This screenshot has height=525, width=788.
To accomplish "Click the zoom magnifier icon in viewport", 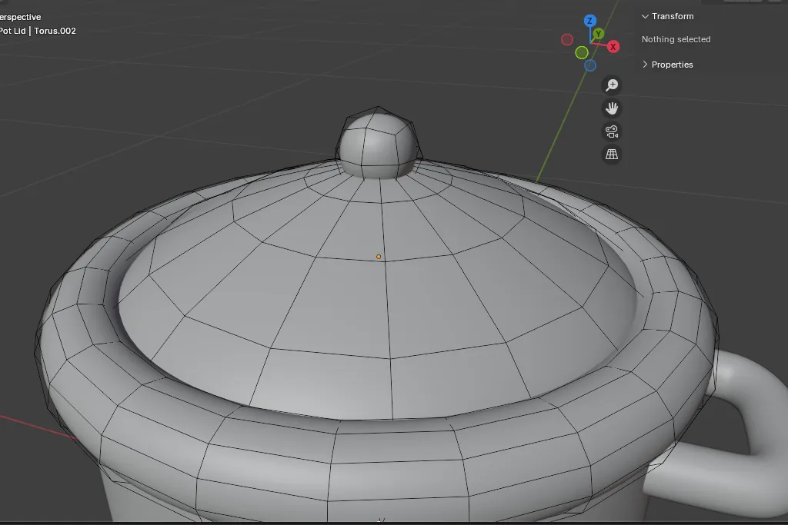I will tap(612, 85).
